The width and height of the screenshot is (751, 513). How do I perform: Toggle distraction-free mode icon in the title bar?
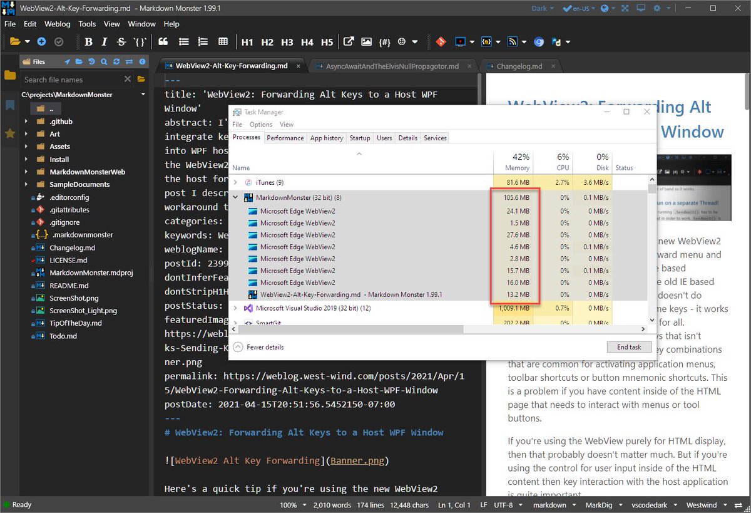(625, 9)
